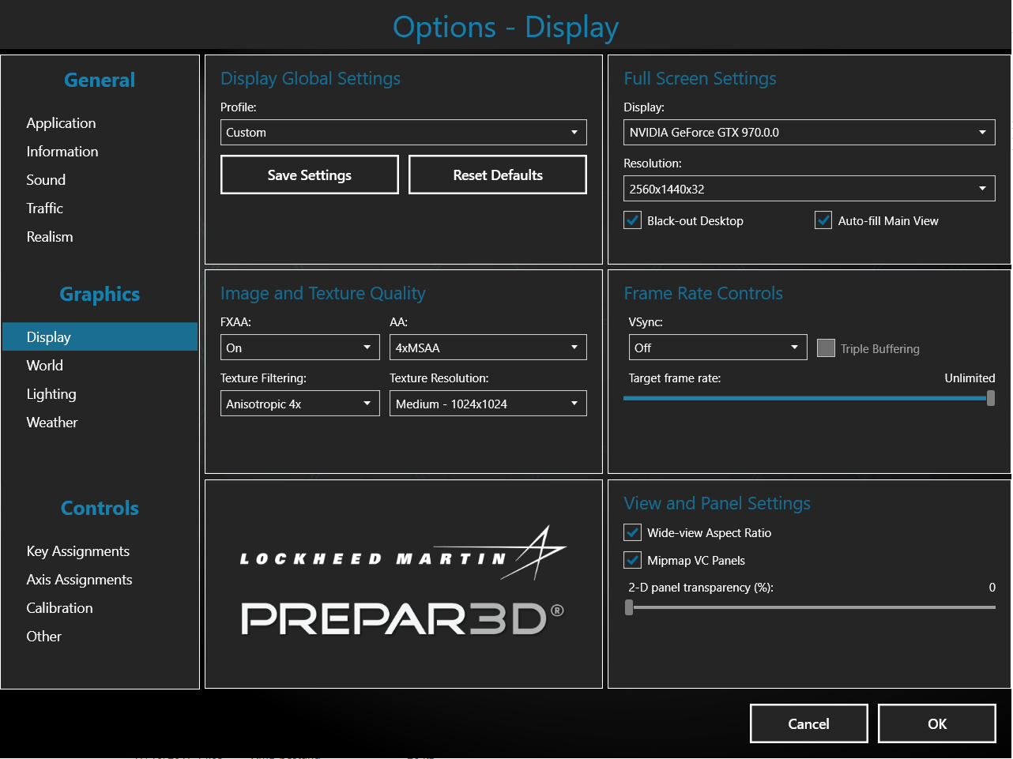Open World graphics settings
Image resolution: width=1013 pixels, height=759 pixels.
pyautogui.click(x=44, y=366)
